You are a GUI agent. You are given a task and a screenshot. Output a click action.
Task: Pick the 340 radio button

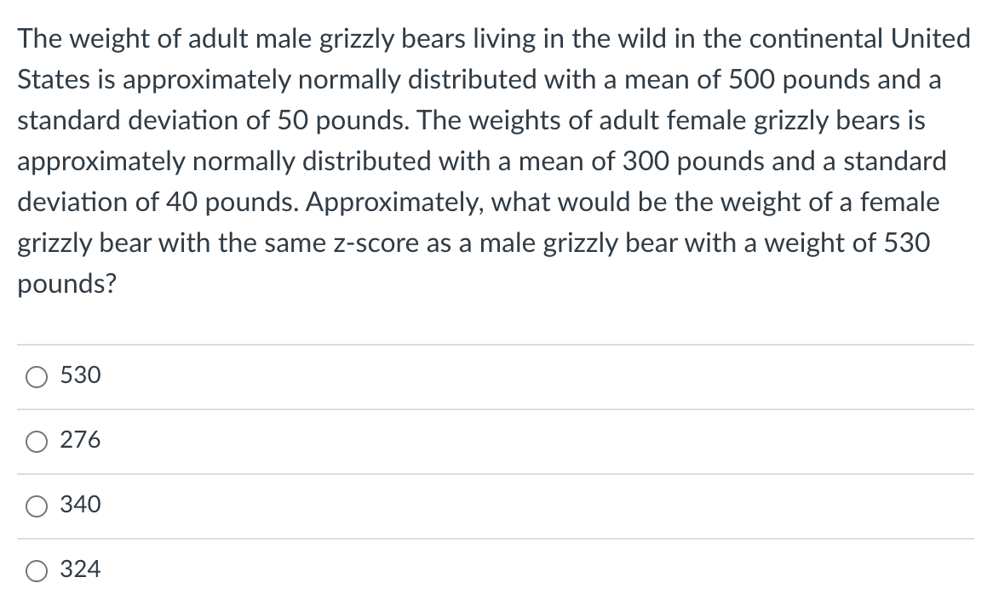pyautogui.click(x=37, y=506)
